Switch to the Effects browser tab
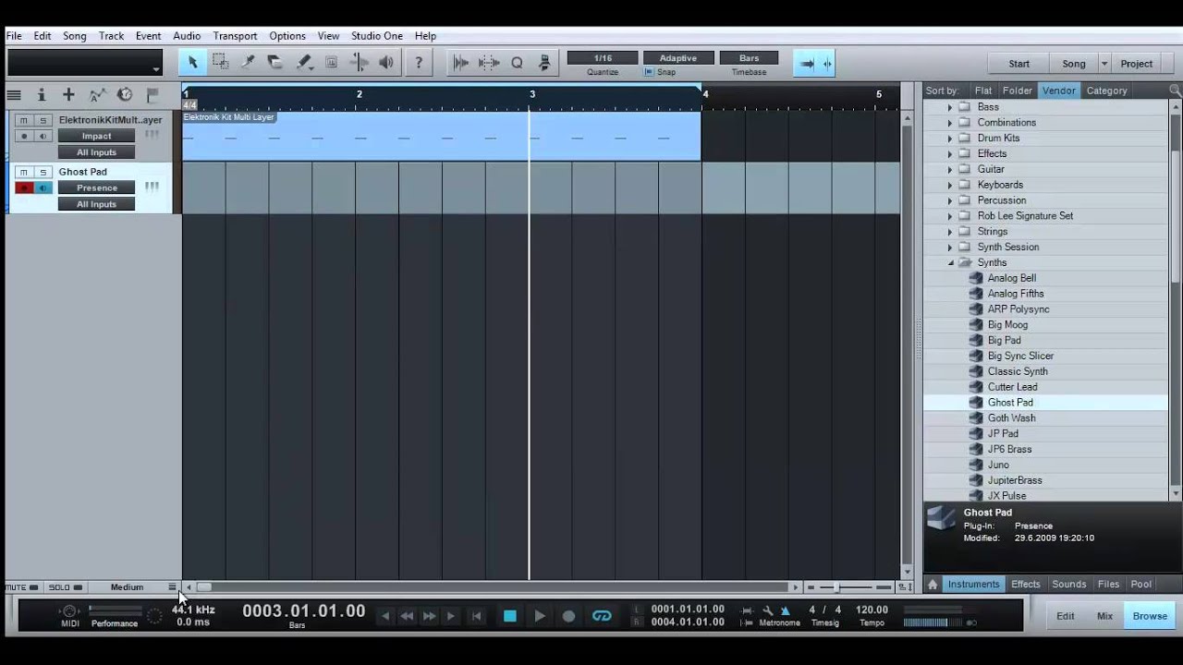The width and height of the screenshot is (1183, 665). [1025, 584]
